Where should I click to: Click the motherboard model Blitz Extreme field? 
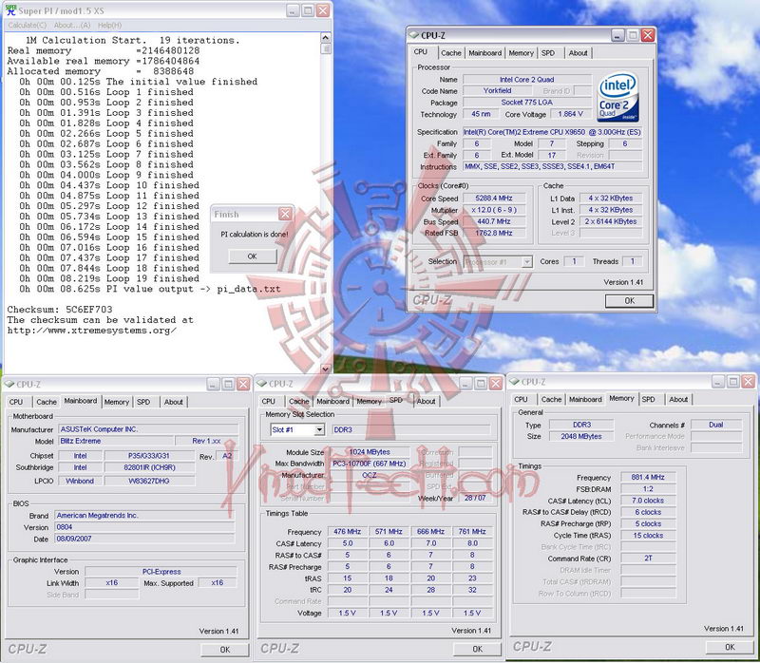click(116, 441)
